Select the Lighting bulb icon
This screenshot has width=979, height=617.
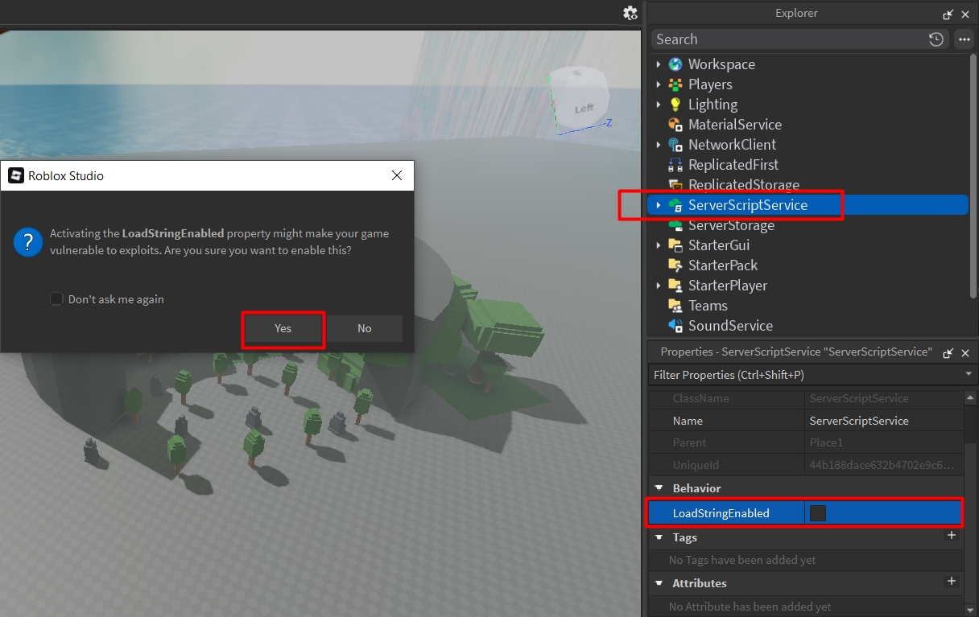pyautogui.click(x=675, y=105)
